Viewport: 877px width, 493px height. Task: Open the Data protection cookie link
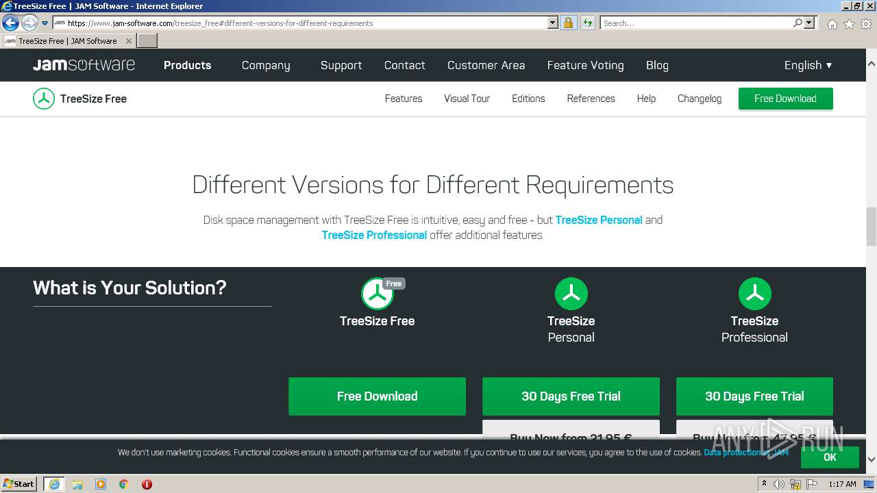(745, 453)
